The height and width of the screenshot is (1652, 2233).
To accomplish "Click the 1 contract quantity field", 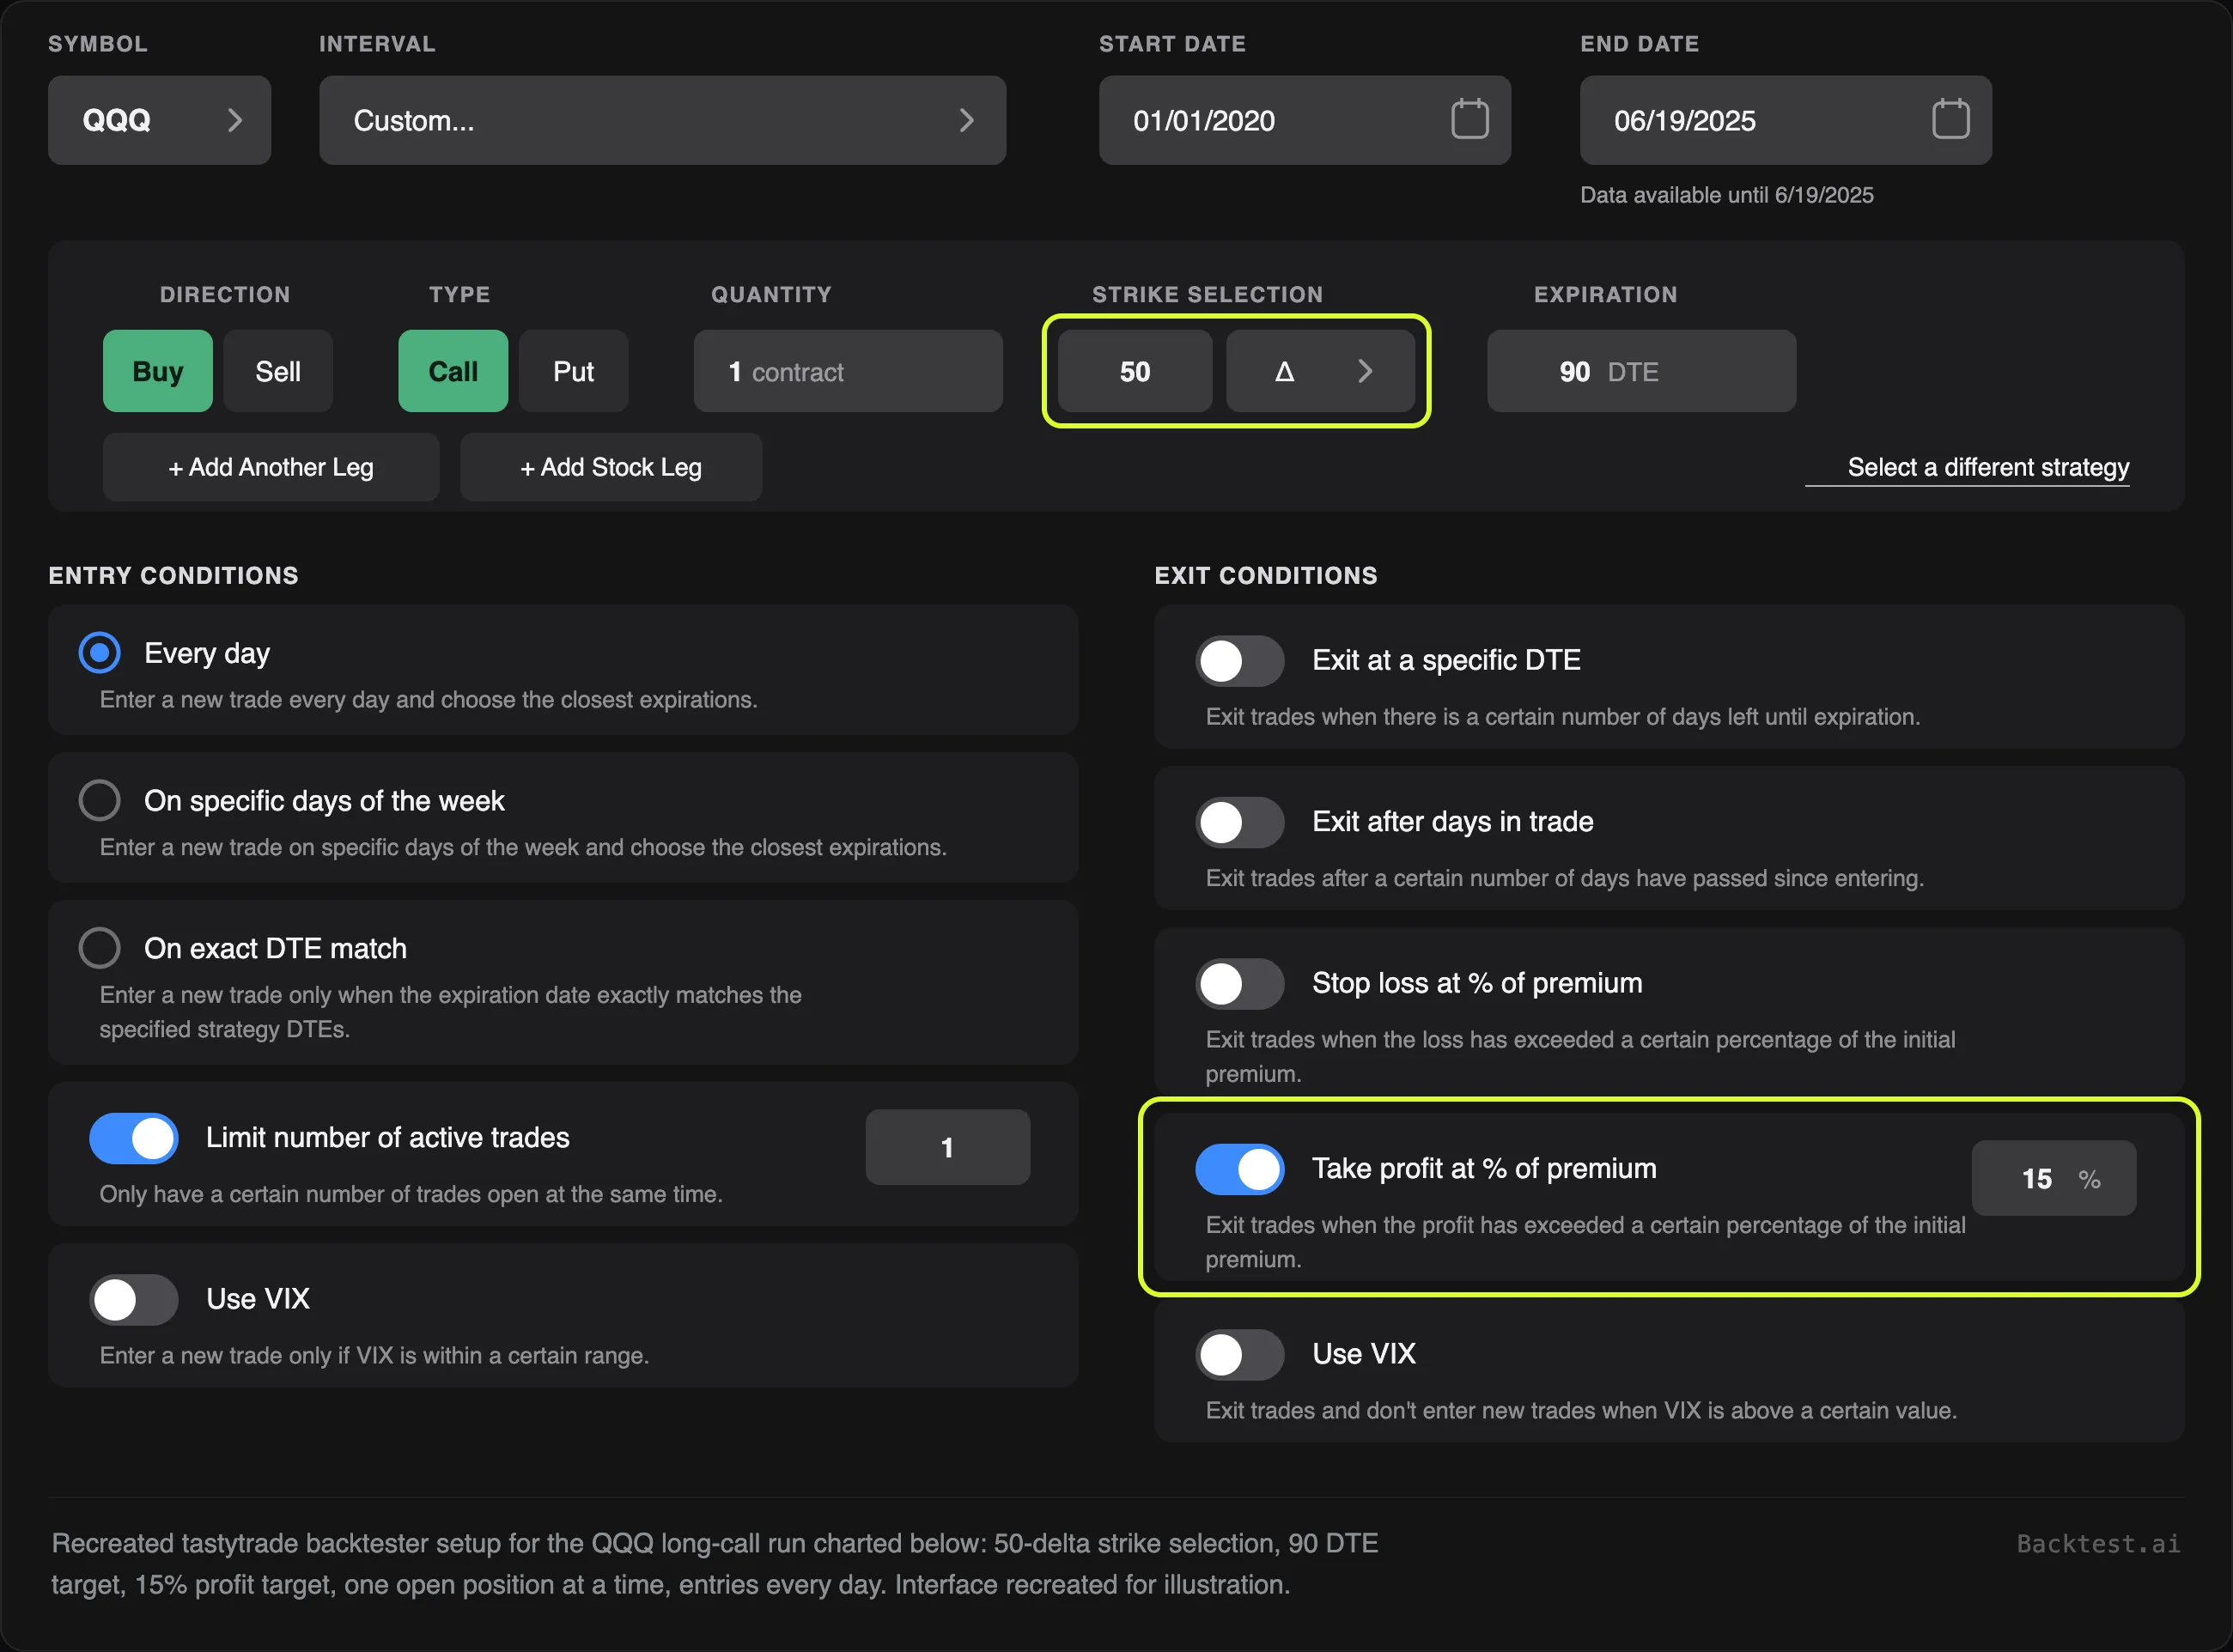I will (x=848, y=371).
